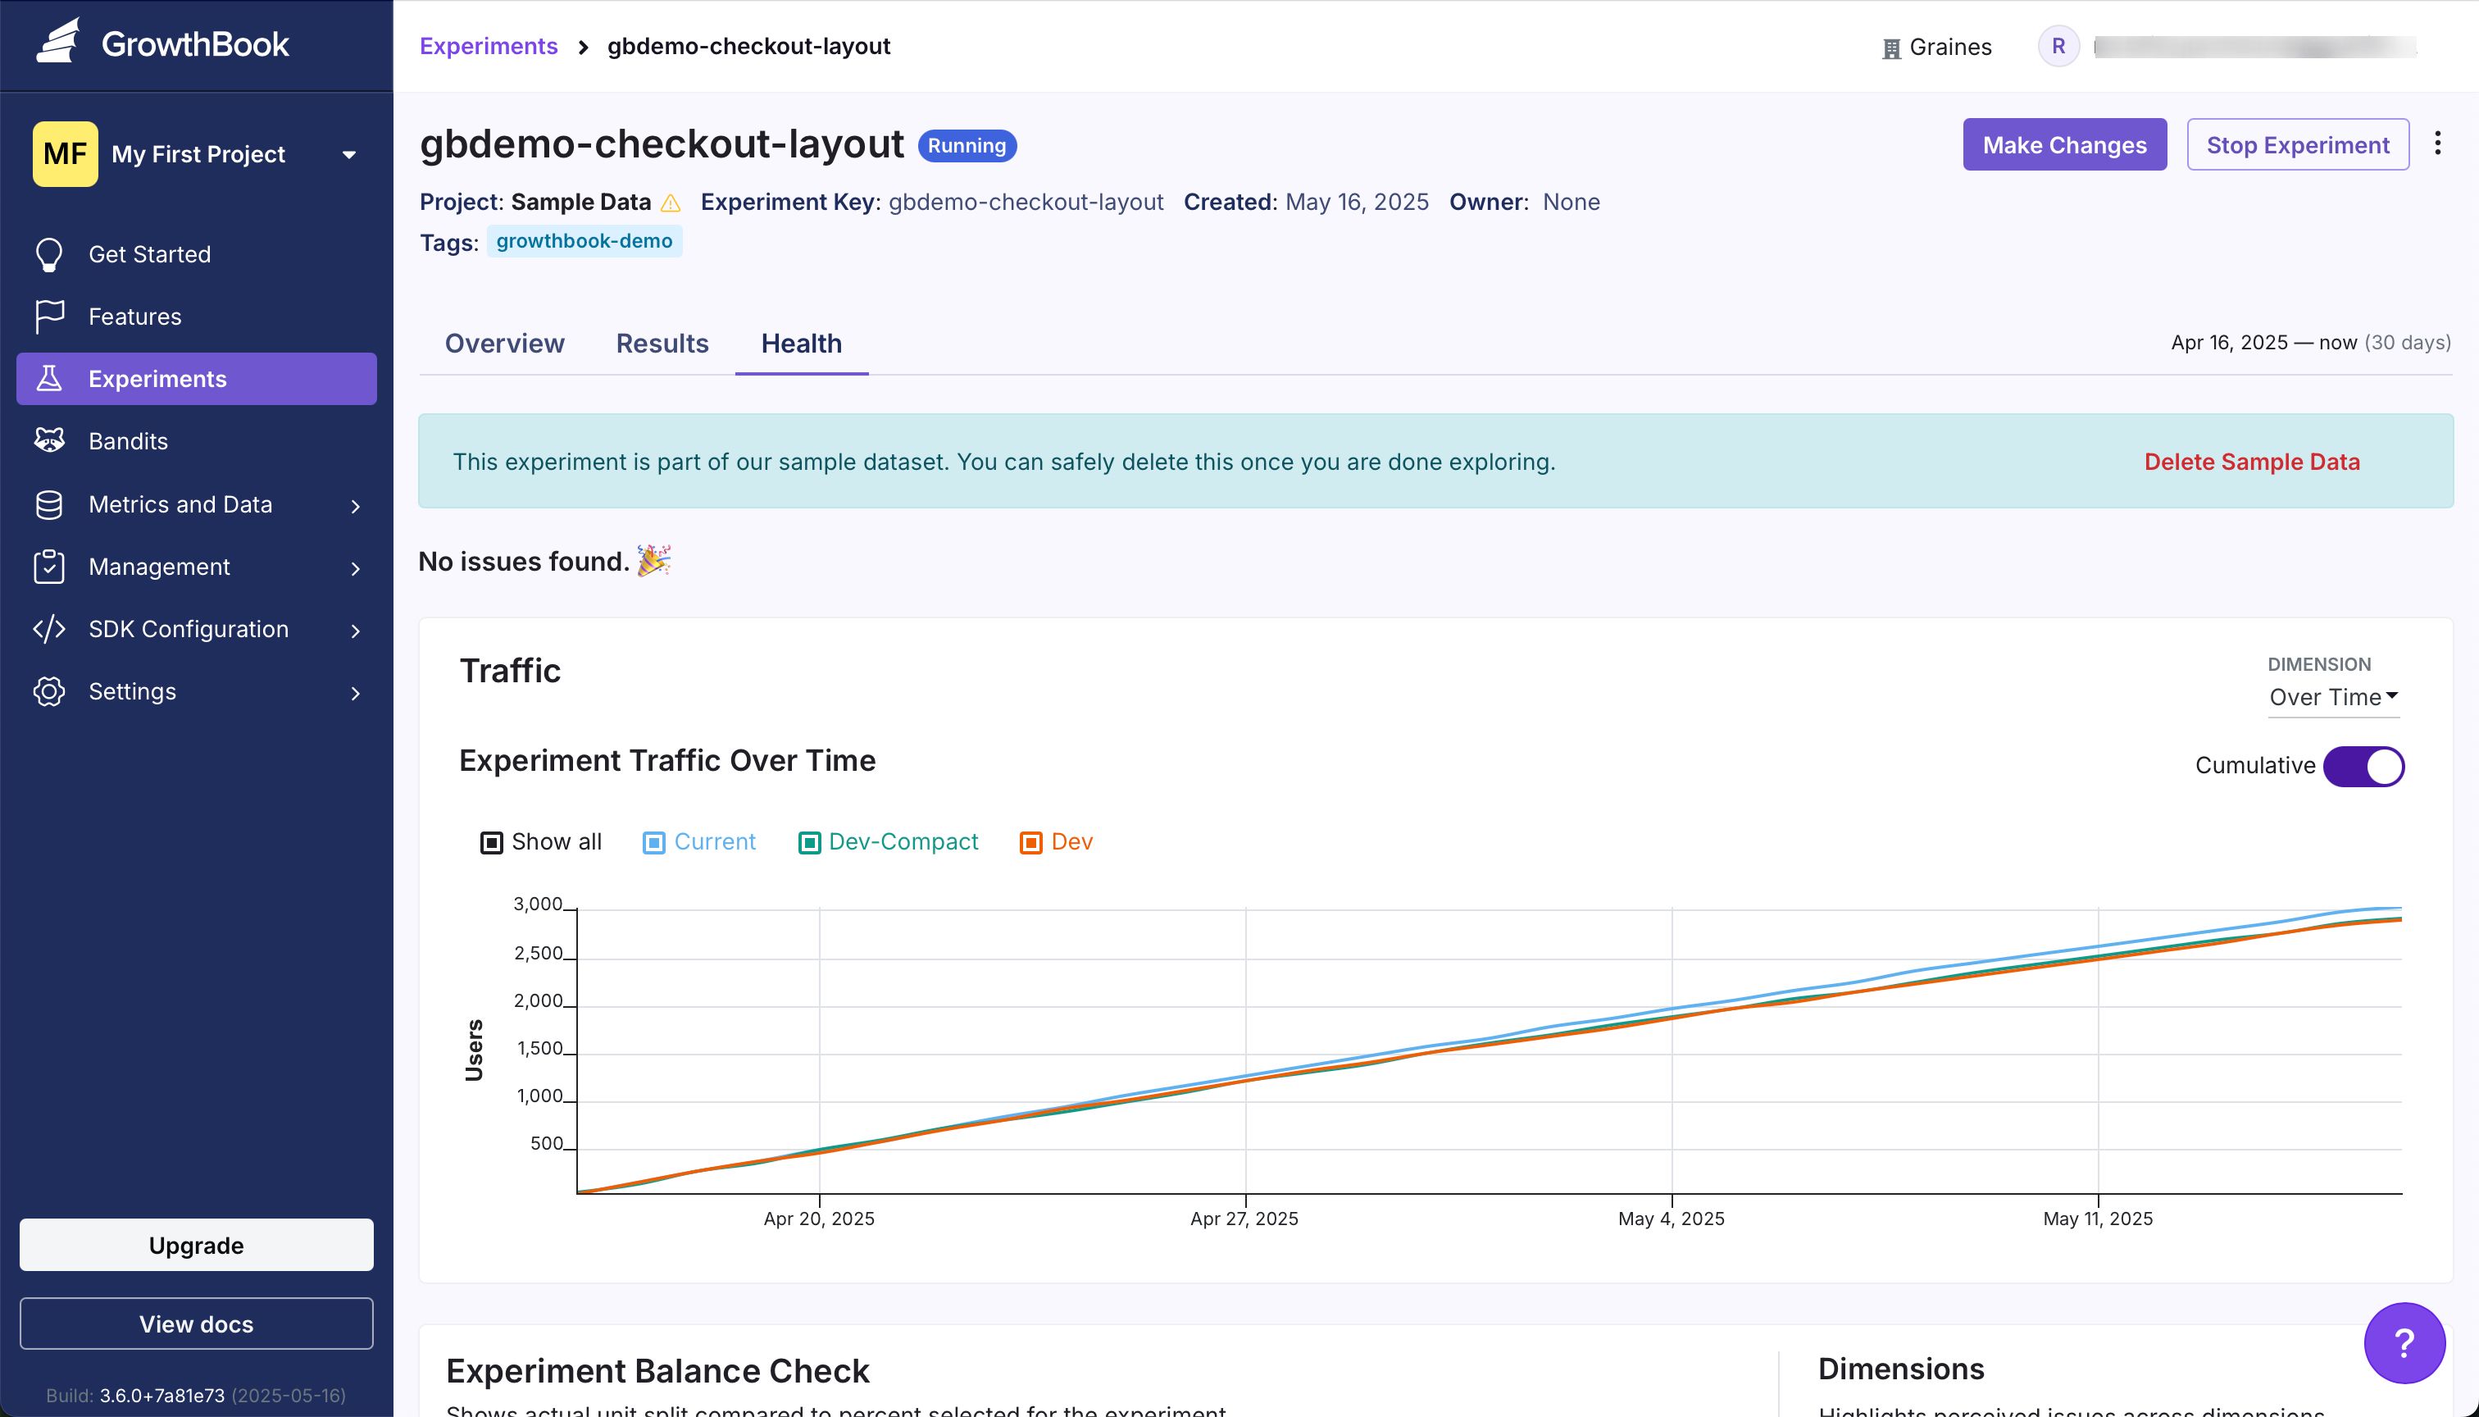This screenshot has width=2479, height=1417.
Task: Click the Created May 16, 2025 text
Action: pyautogui.click(x=1306, y=202)
